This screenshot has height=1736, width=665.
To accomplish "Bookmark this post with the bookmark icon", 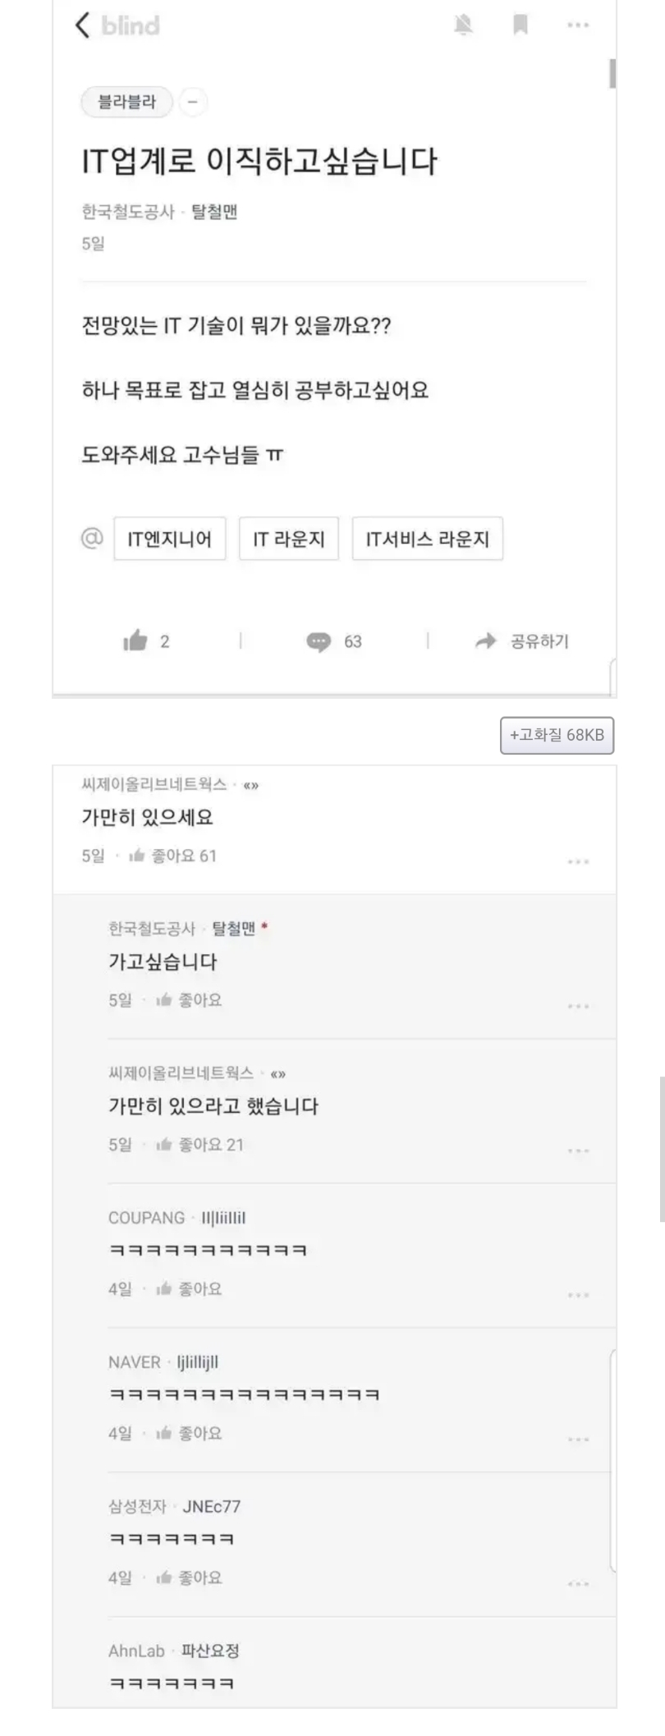I will 520,25.
